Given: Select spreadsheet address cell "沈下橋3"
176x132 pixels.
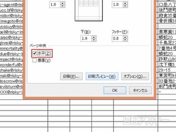Looking at the screenshot, I should [x=167, y=65].
